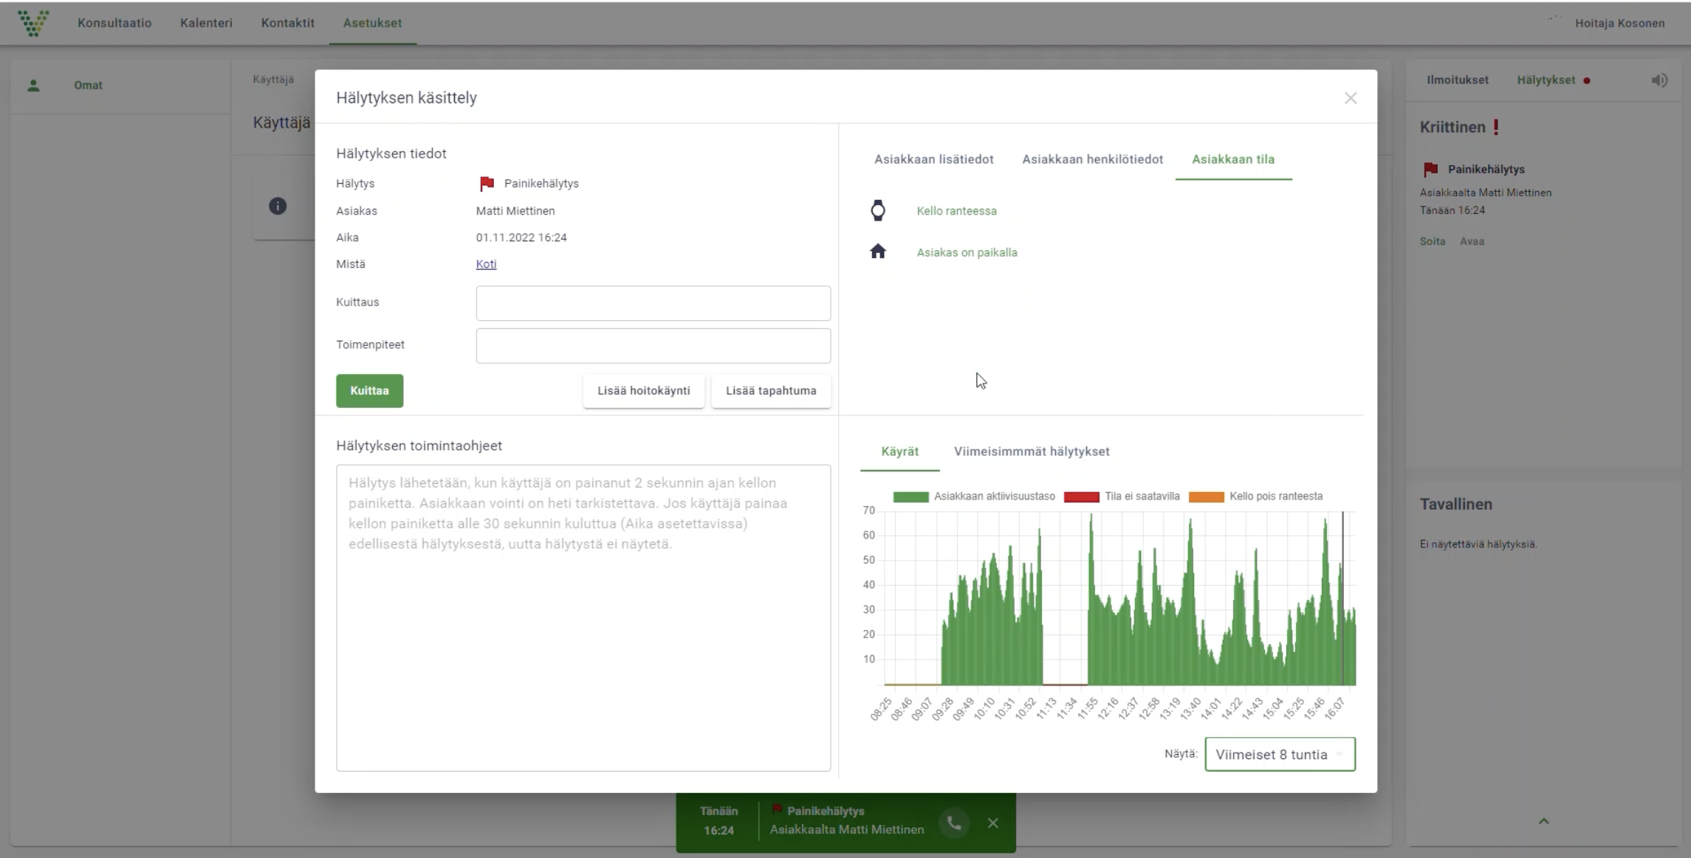The image size is (1691, 858).
Task: Click Avaa in the critical alert
Action: click(1472, 241)
